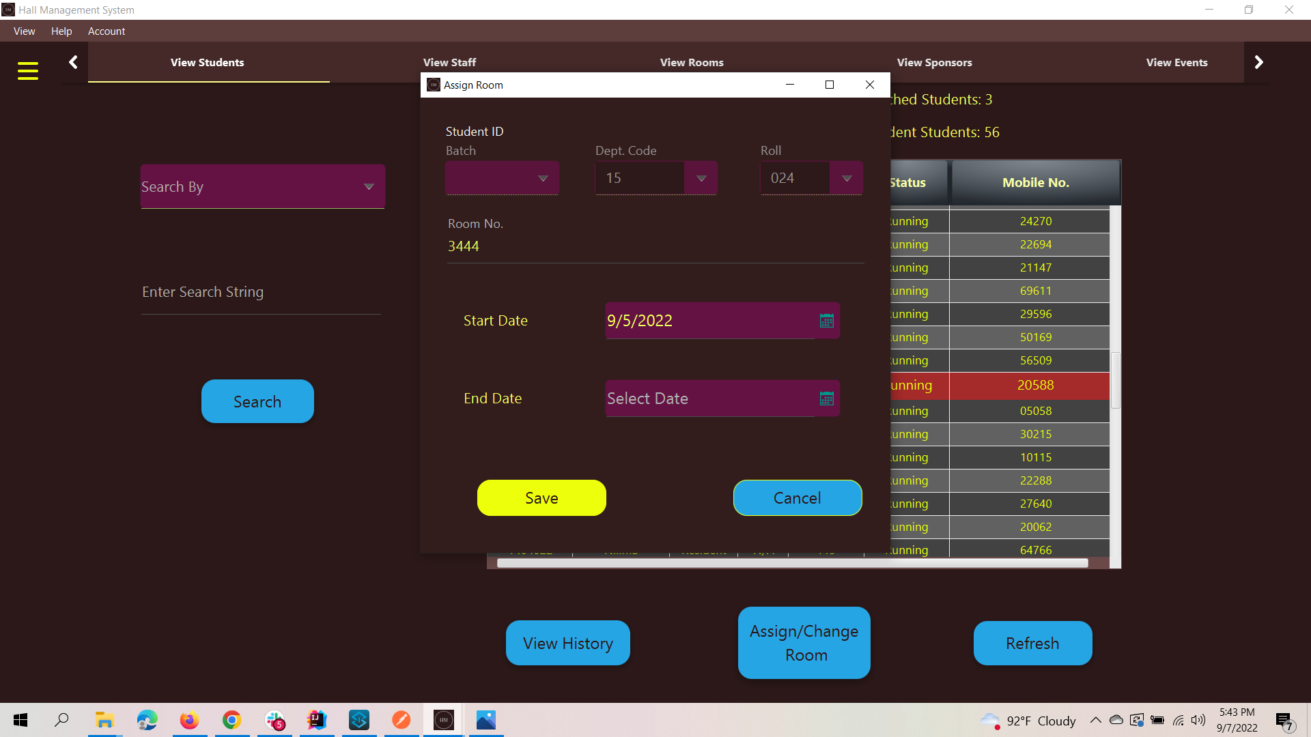Save the room assignment
The image size is (1311, 737).
[x=541, y=497]
